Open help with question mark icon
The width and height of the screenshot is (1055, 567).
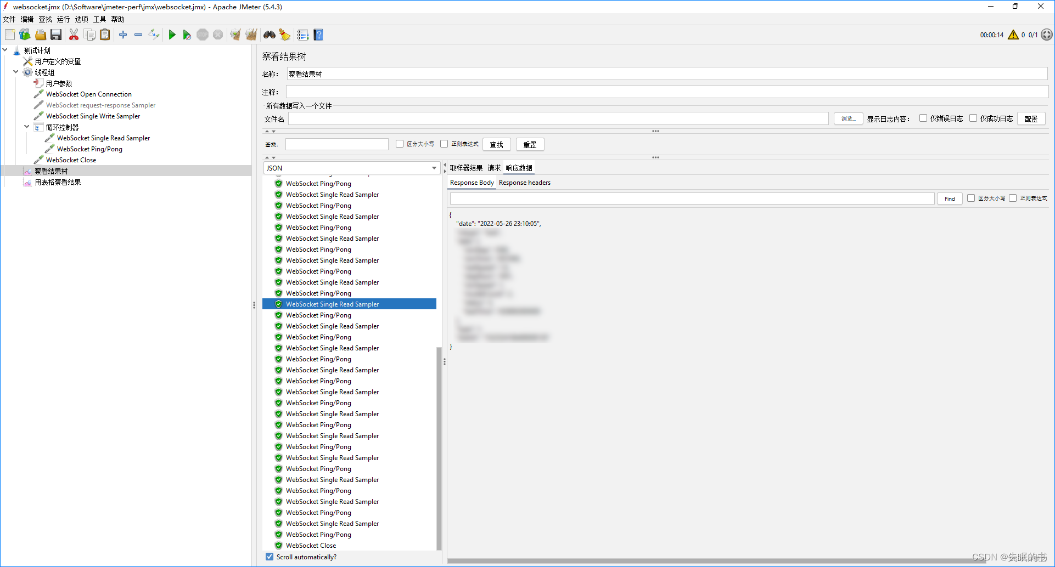coord(318,35)
